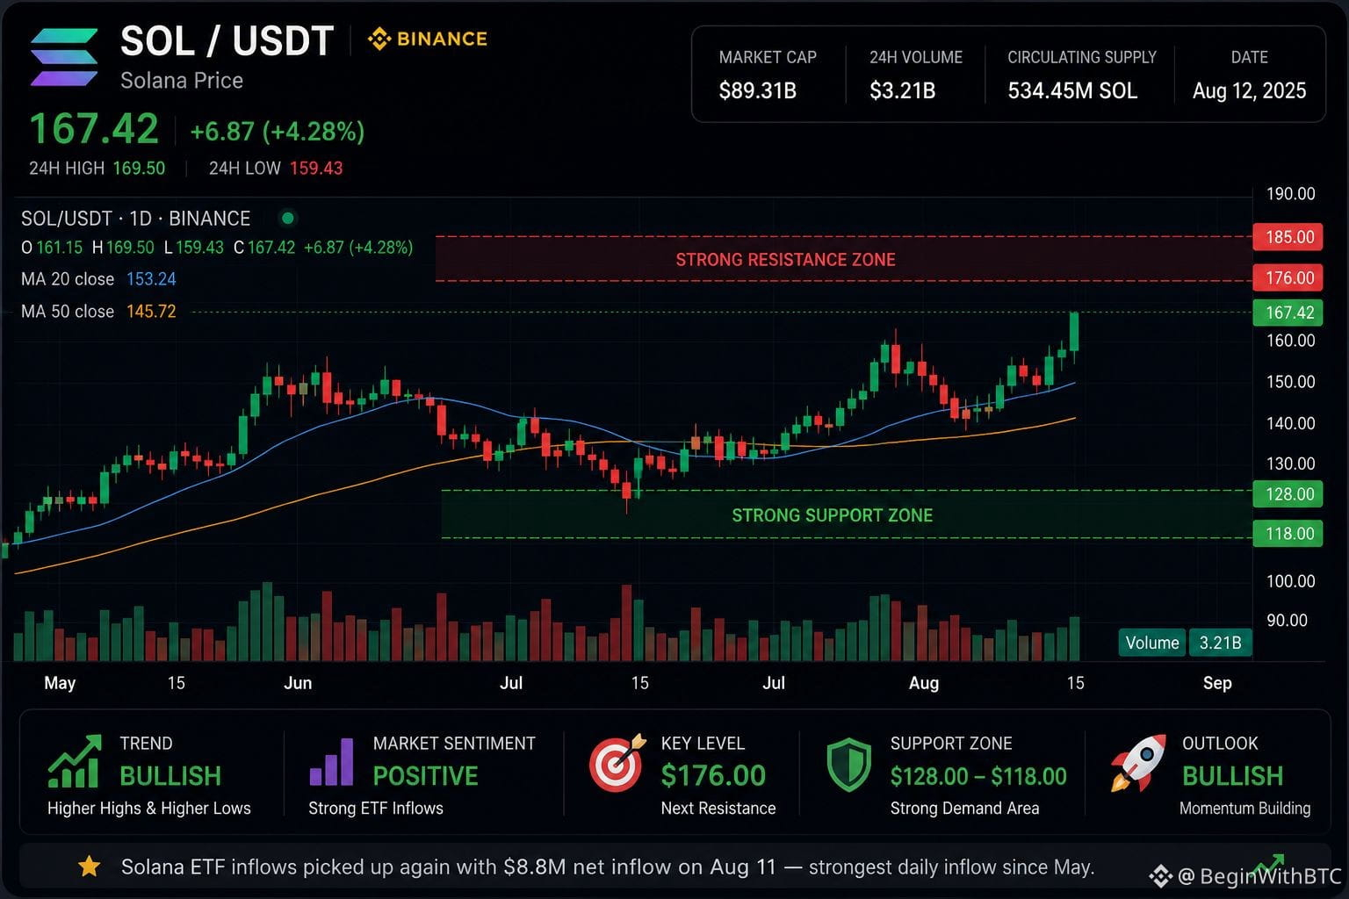Click the May label on the time axis
Image resolution: width=1349 pixels, height=899 pixels.
60,683
